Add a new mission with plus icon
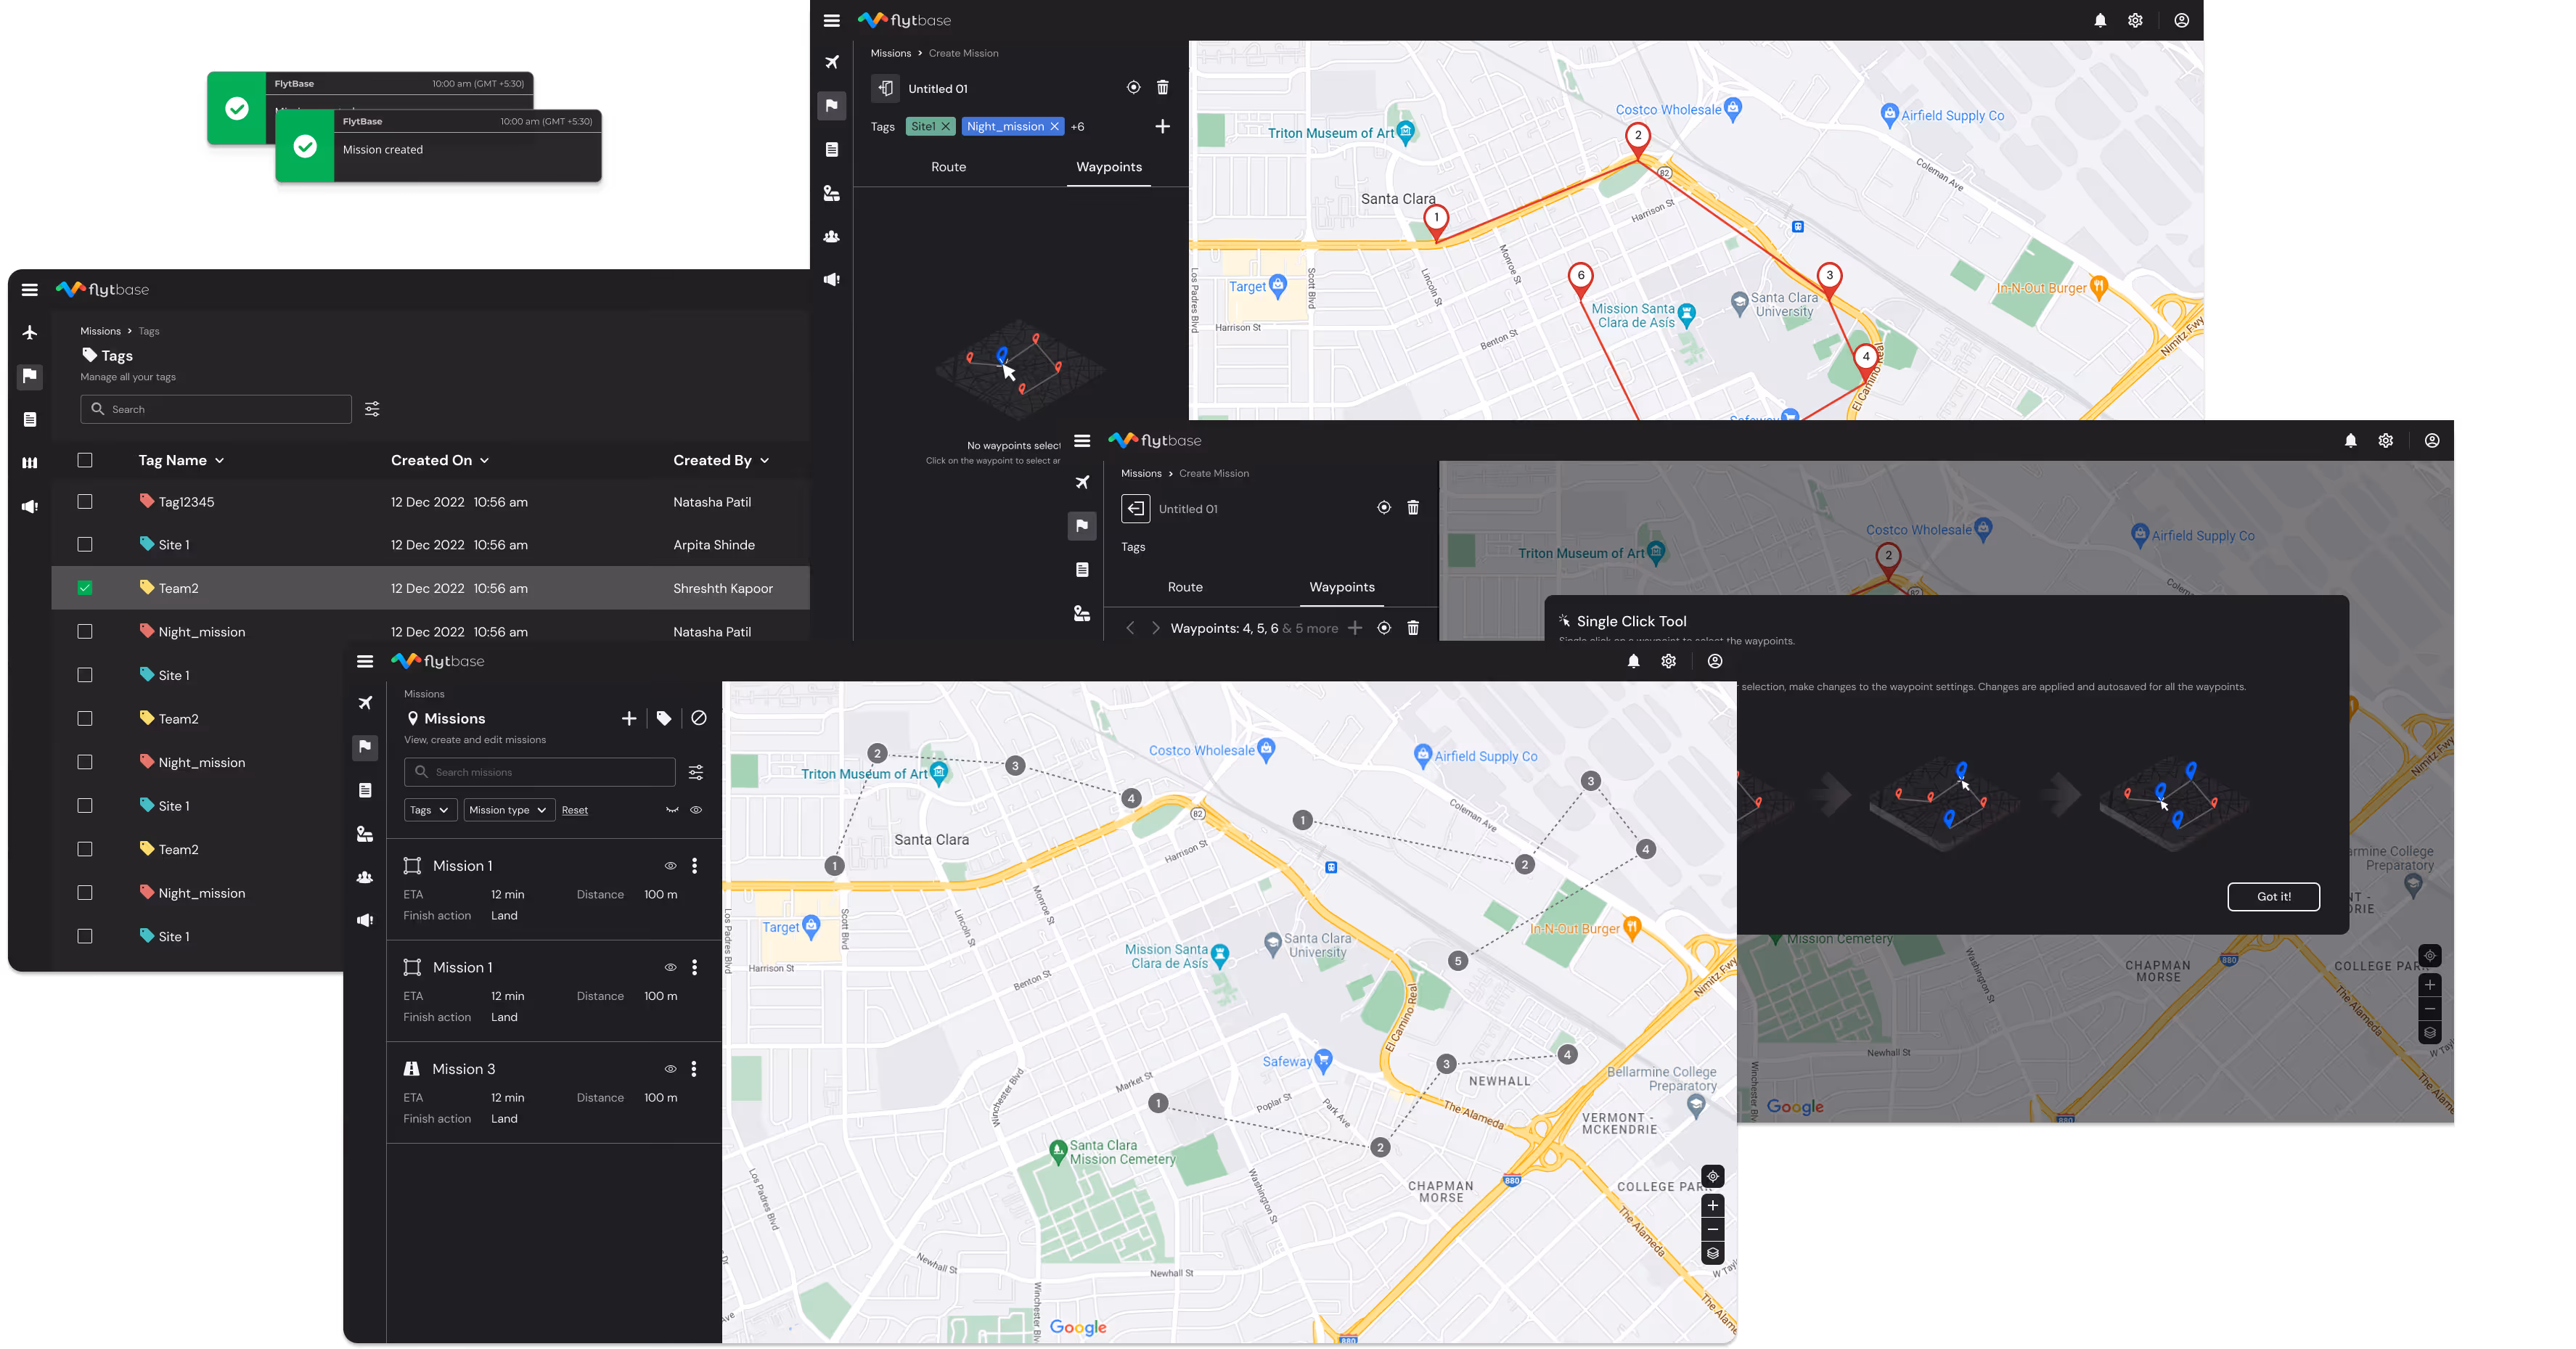 tap(628, 718)
